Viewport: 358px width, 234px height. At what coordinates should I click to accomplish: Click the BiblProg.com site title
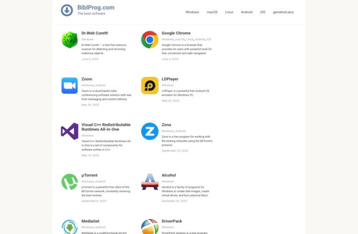[96, 7]
